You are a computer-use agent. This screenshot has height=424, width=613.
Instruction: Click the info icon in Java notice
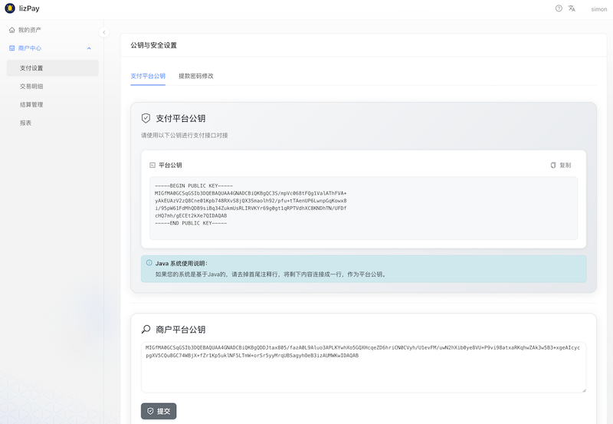149,263
